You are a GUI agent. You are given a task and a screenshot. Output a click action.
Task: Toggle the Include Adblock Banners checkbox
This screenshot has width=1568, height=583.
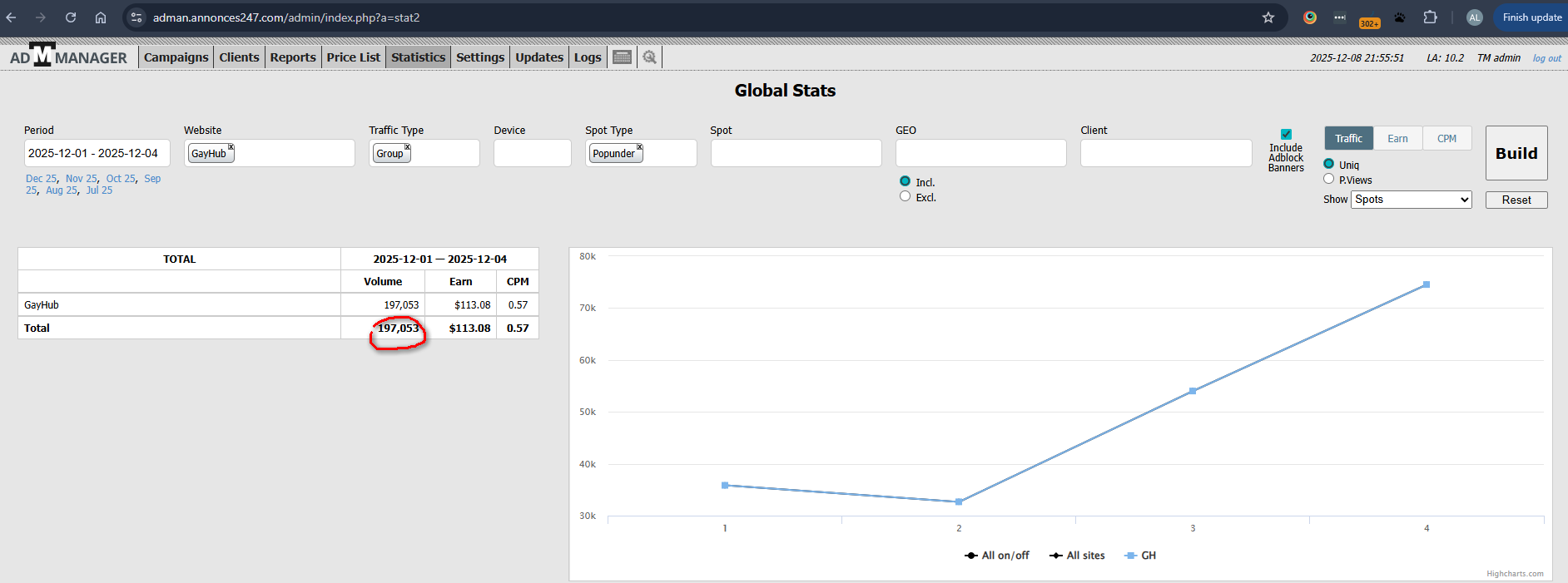[1286, 134]
